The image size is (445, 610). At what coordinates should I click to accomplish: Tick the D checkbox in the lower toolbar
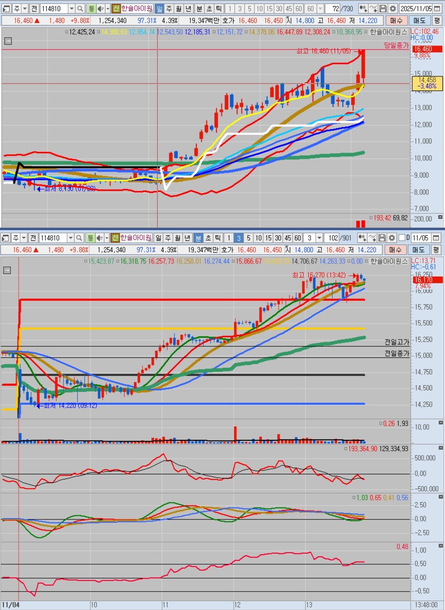[x=402, y=238]
